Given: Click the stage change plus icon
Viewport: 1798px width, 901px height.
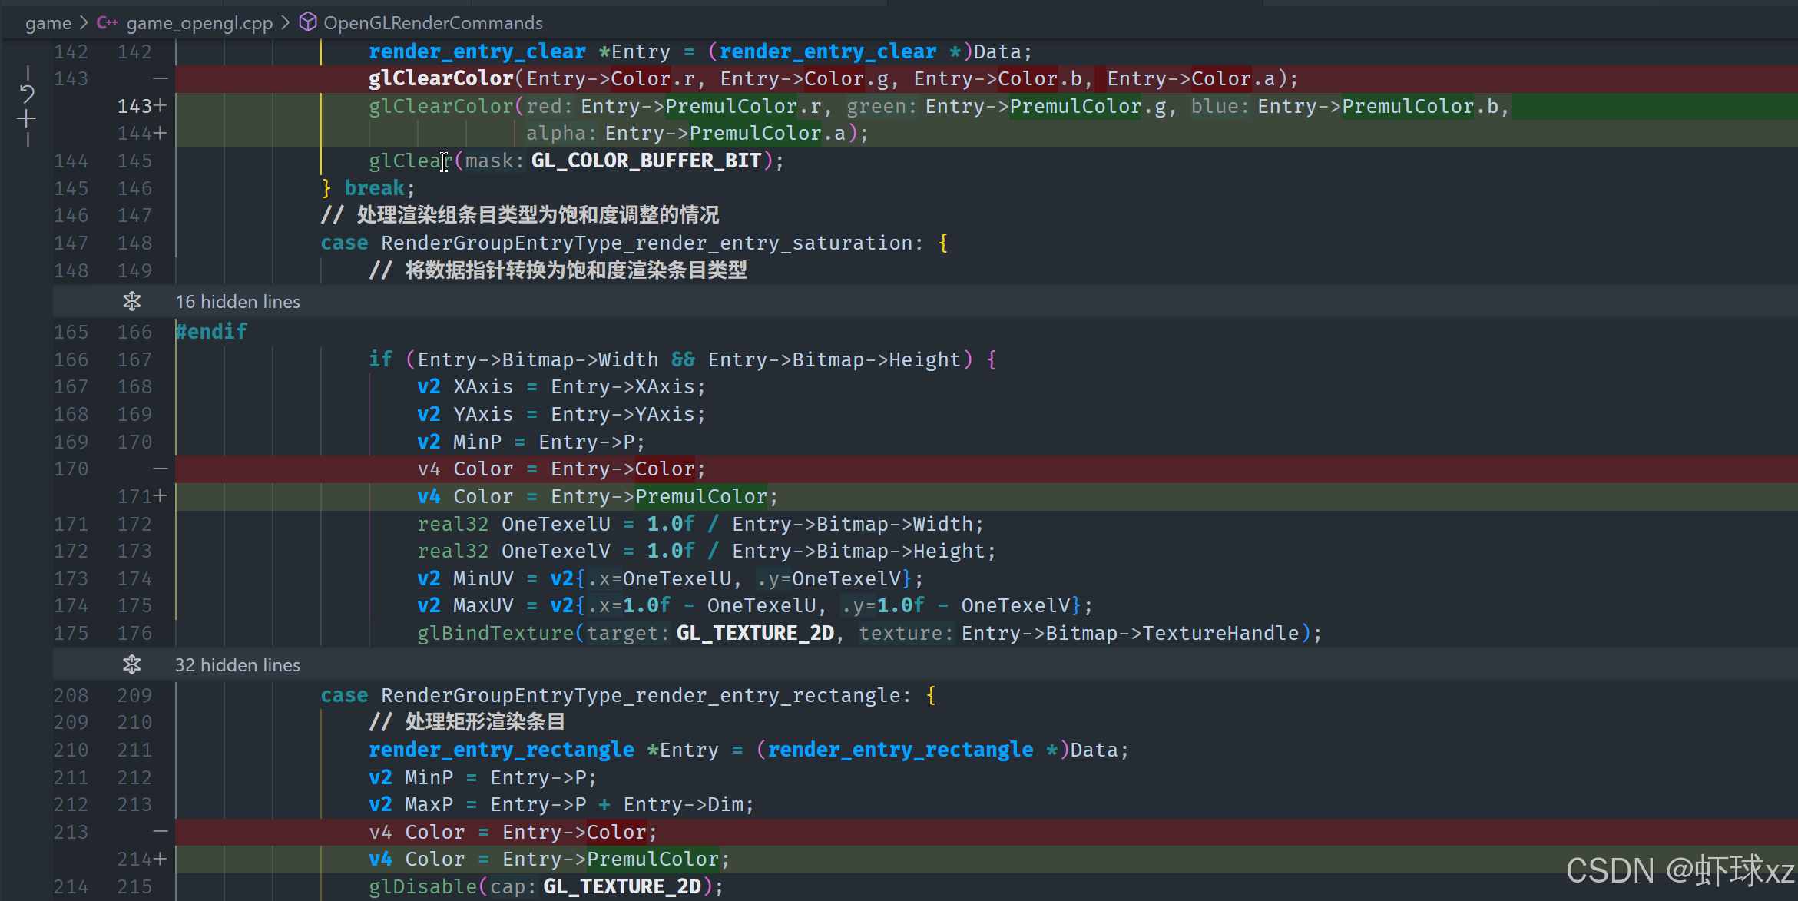Looking at the screenshot, I should coord(27,119).
